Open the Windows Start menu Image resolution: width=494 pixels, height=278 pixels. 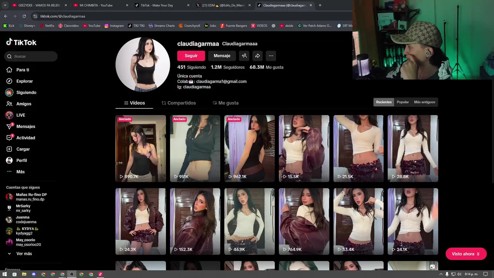[5, 274]
